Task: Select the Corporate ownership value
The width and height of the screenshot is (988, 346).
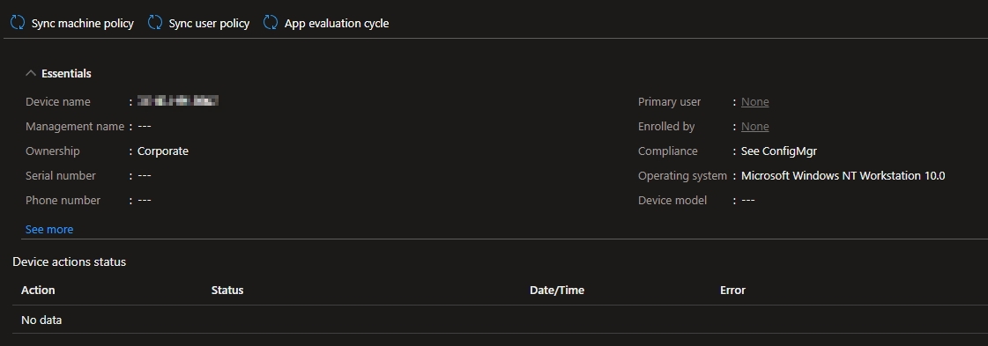Action: (162, 151)
